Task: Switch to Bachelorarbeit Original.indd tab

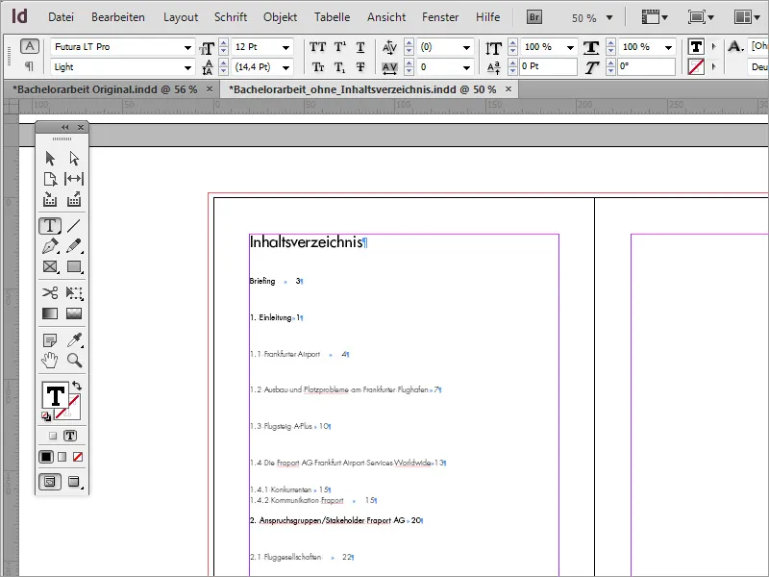Action: pos(105,89)
